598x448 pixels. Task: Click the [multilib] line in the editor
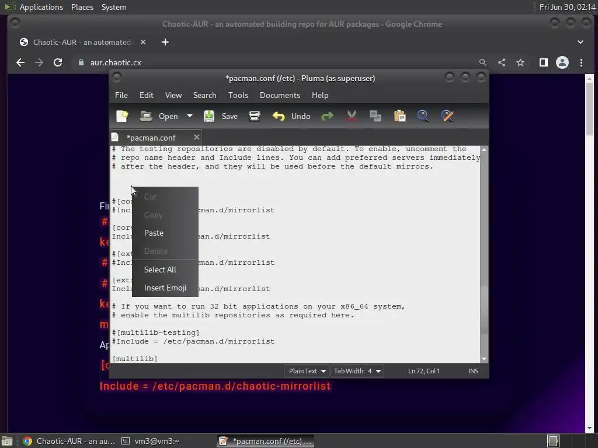coord(135,359)
